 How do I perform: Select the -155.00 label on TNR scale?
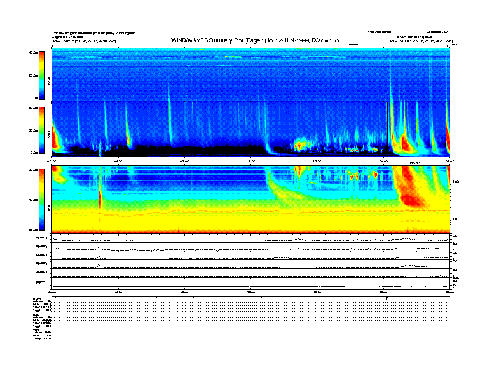(x=32, y=230)
